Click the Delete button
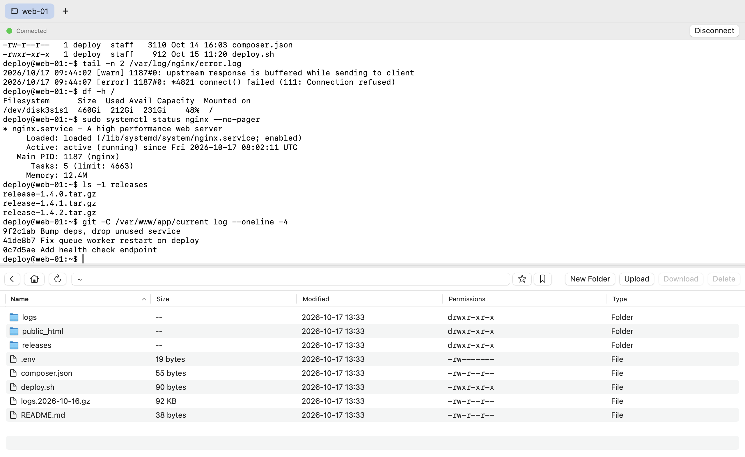Screen dimensions: 745x457 [723, 279]
